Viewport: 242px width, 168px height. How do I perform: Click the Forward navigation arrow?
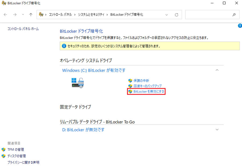(x=15, y=15)
